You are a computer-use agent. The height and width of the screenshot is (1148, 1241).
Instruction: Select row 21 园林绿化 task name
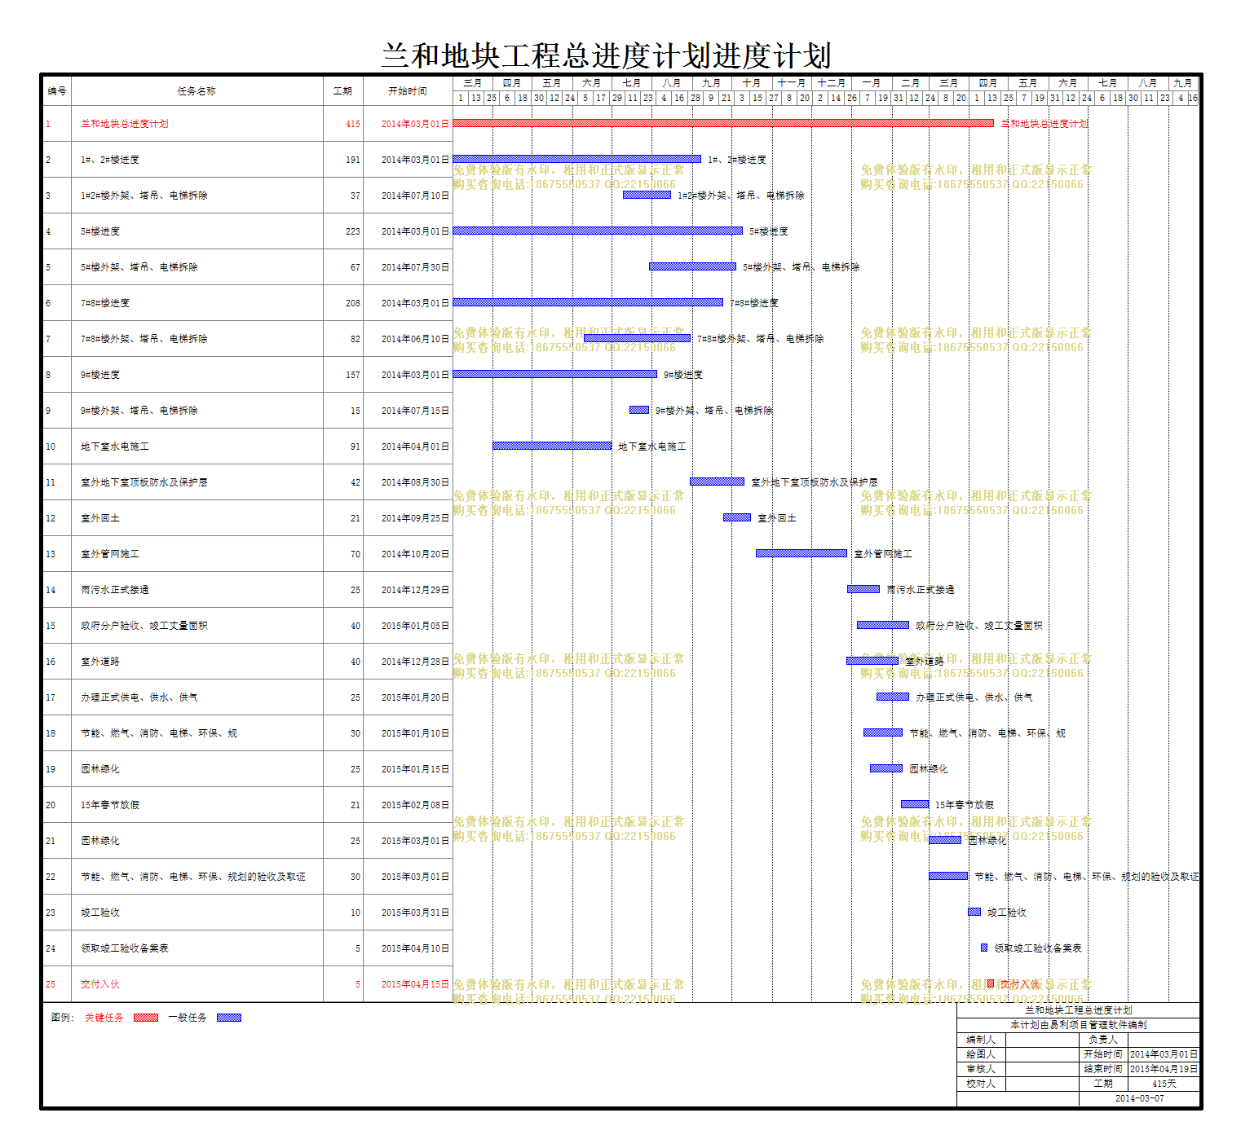point(100,841)
